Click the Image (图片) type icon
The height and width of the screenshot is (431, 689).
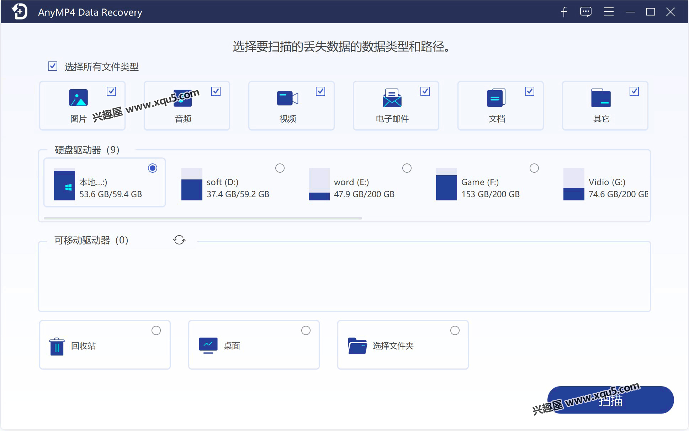(78, 98)
